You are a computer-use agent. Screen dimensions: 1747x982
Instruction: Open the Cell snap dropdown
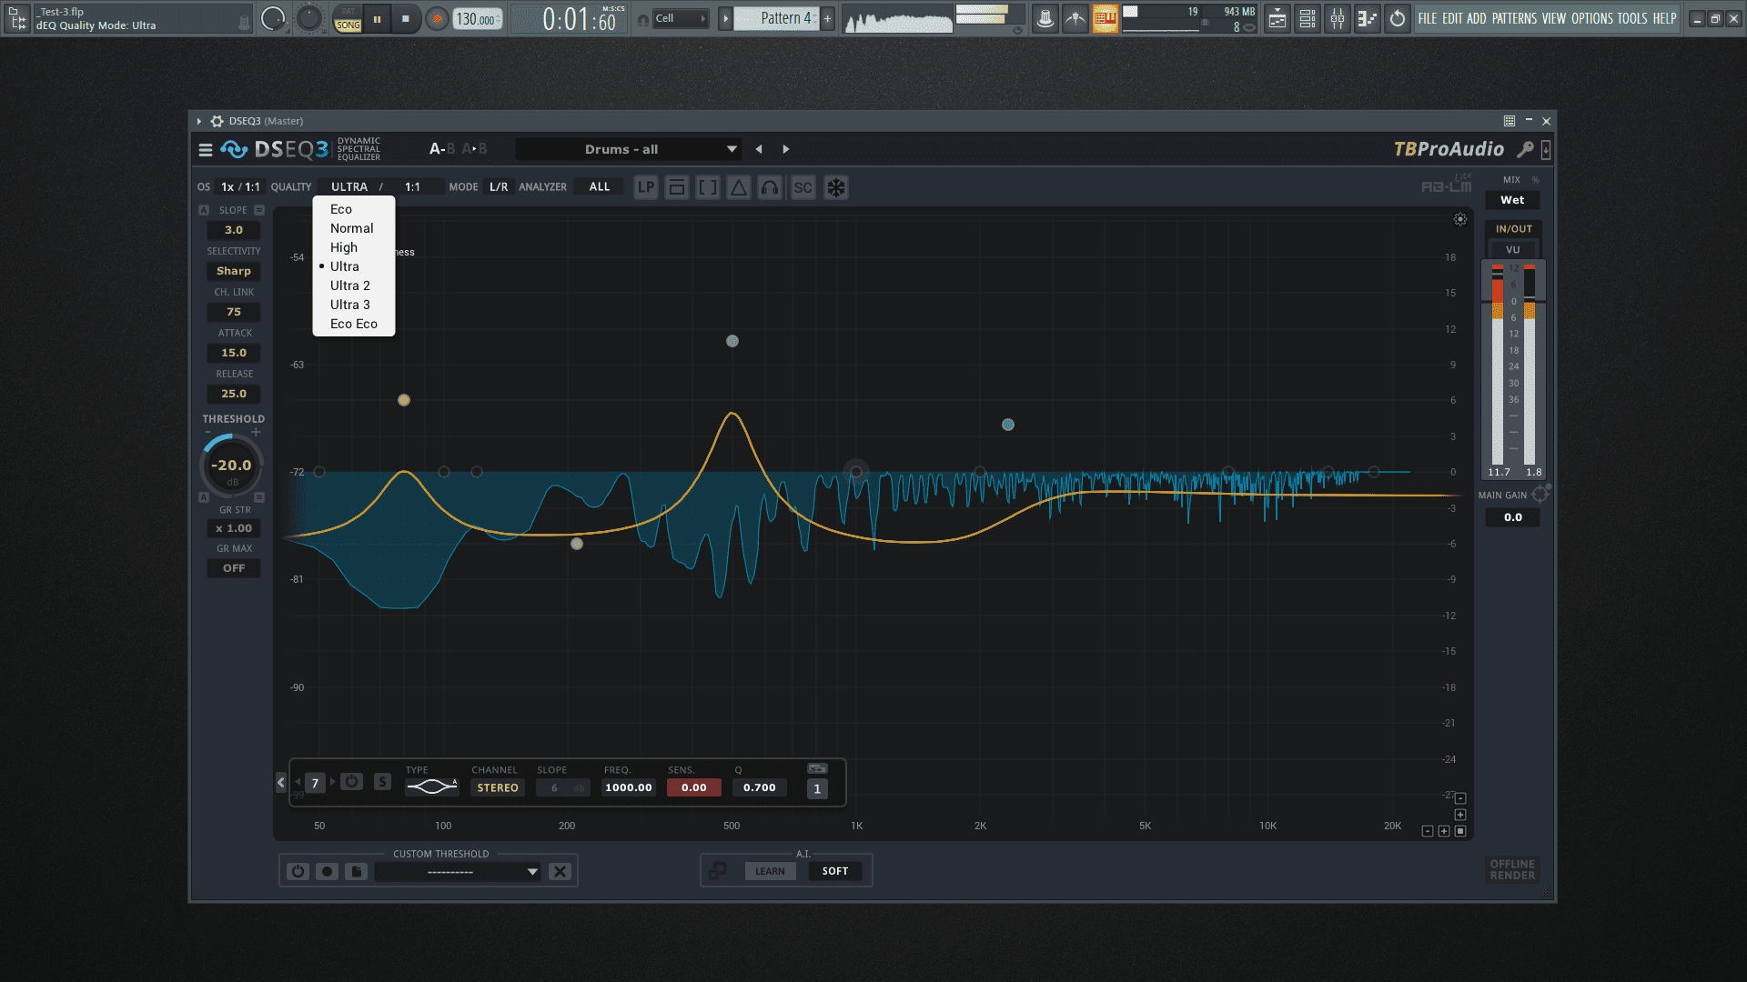coord(681,18)
